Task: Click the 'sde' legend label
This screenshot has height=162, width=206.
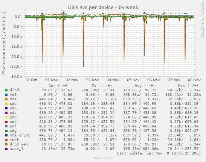Action: pyautogui.click(x=13, y=122)
